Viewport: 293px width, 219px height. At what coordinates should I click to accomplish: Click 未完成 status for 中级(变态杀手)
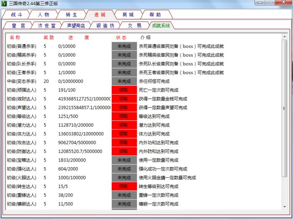(x=124, y=81)
